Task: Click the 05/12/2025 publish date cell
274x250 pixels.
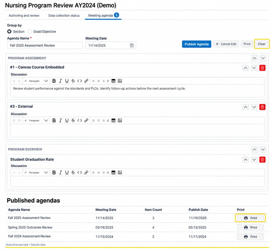Action: [197, 228]
